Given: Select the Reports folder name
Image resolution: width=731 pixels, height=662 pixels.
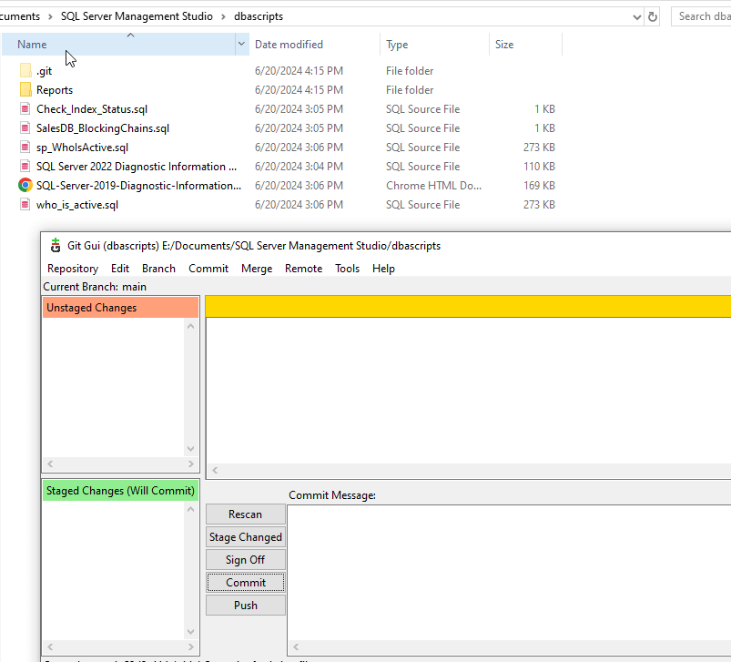Looking at the screenshot, I should (55, 90).
